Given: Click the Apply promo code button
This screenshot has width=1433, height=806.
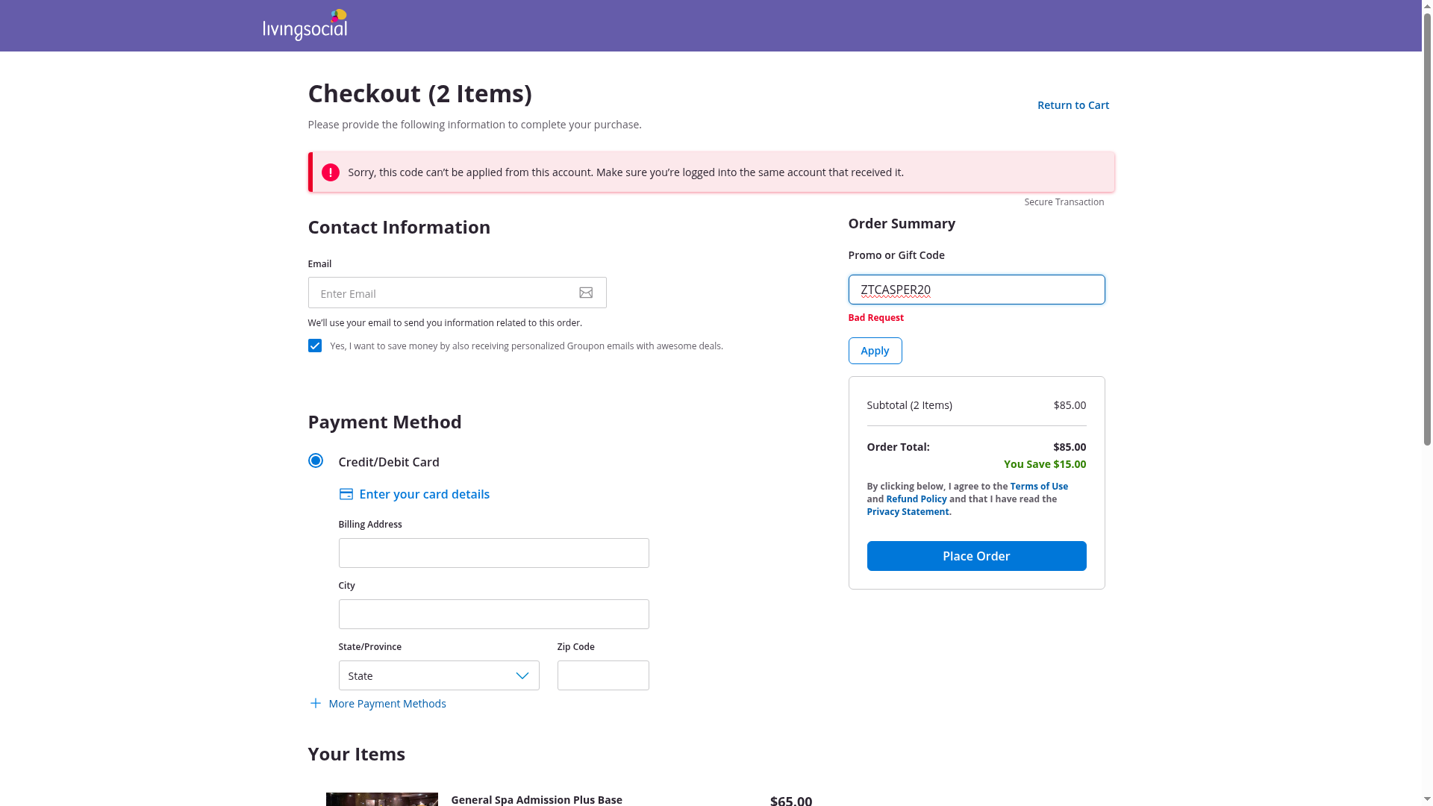Looking at the screenshot, I should click(875, 351).
